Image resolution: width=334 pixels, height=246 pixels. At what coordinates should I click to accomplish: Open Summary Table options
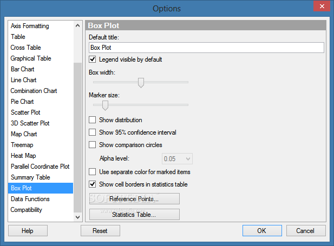point(41,177)
